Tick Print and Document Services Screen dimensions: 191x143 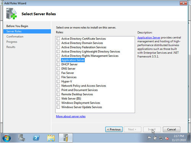58,90
